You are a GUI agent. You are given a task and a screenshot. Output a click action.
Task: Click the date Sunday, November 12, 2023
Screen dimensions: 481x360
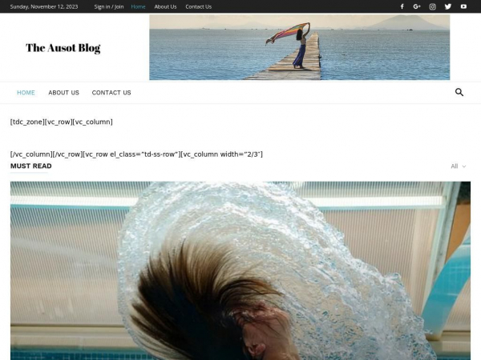(44, 6)
